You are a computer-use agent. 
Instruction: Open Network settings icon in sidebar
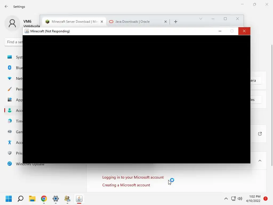10,78
